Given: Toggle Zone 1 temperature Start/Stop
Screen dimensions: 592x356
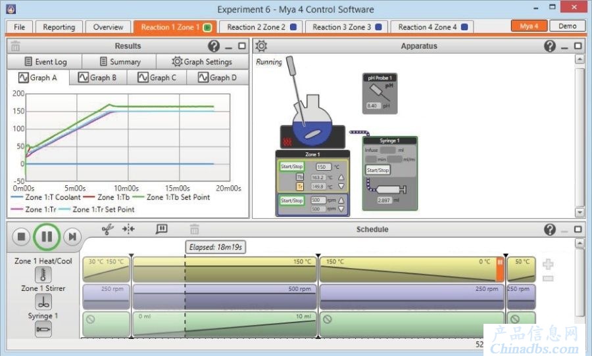Looking at the screenshot, I should pyautogui.click(x=291, y=166).
